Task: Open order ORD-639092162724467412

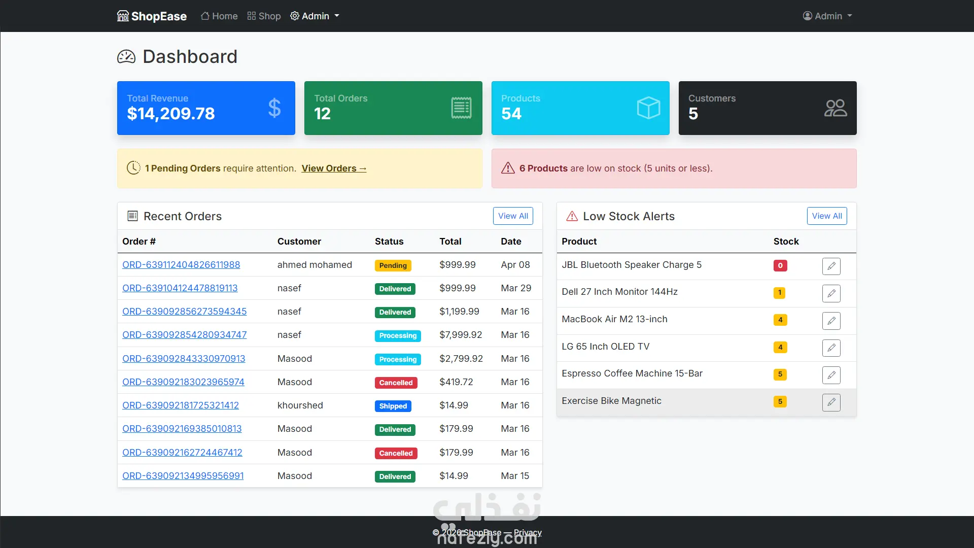Action: pyautogui.click(x=182, y=453)
